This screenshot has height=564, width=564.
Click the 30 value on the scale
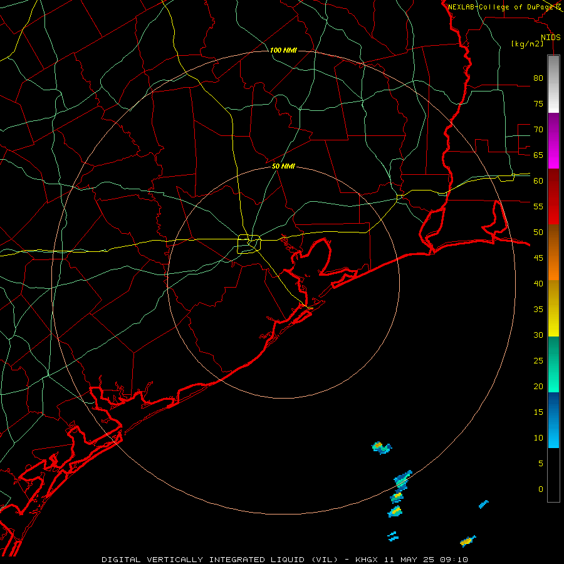(x=538, y=335)
